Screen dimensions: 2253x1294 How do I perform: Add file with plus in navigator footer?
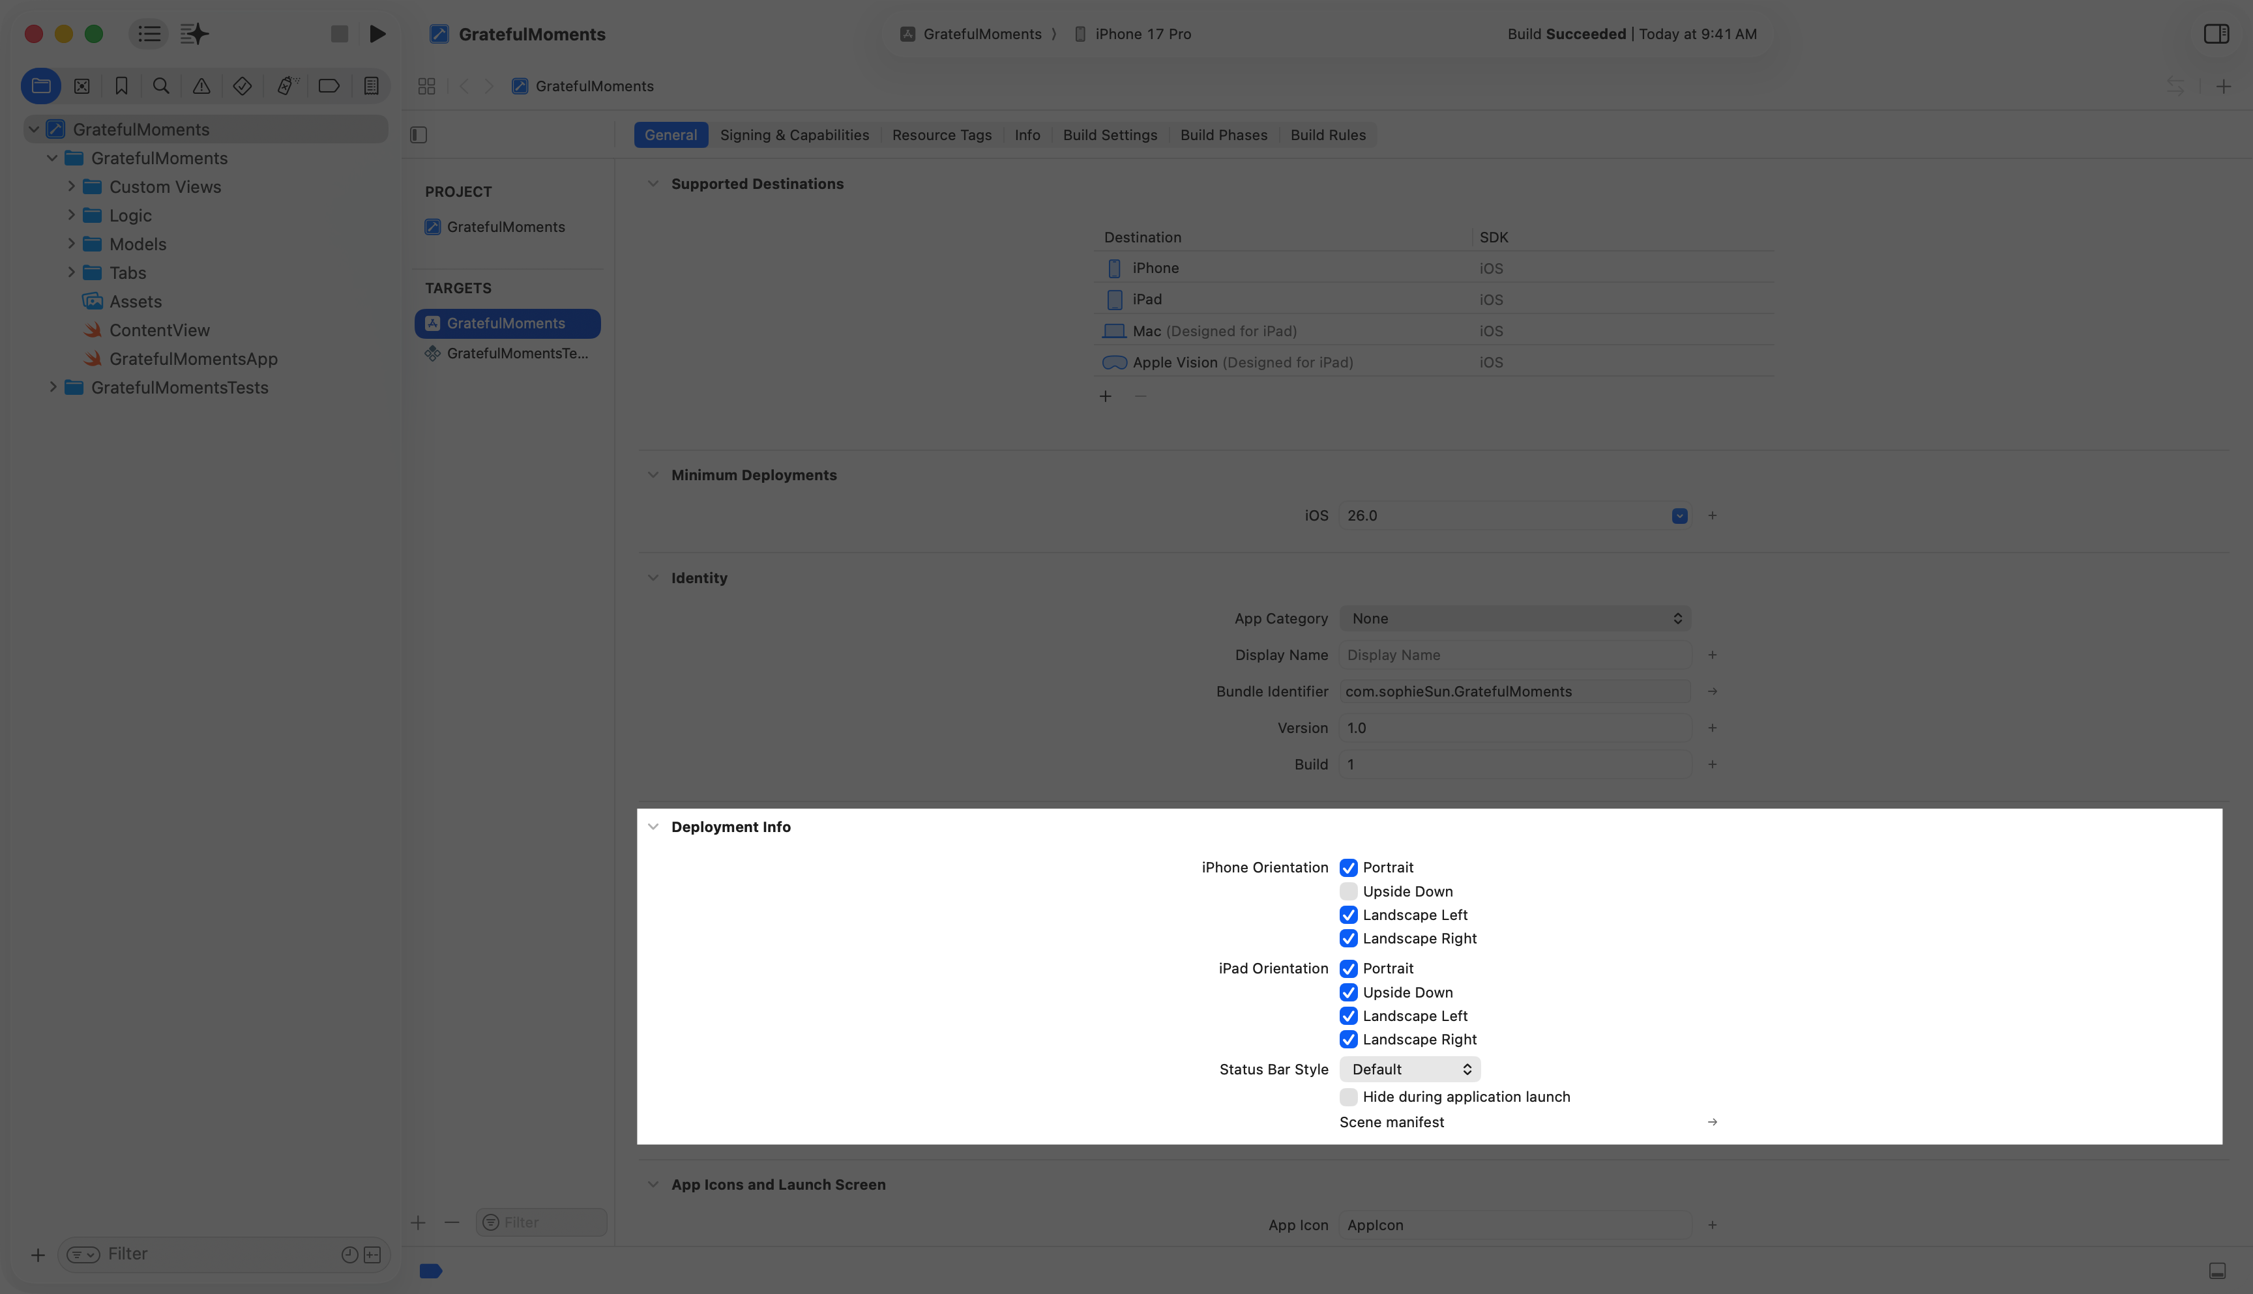(37, 1255)
